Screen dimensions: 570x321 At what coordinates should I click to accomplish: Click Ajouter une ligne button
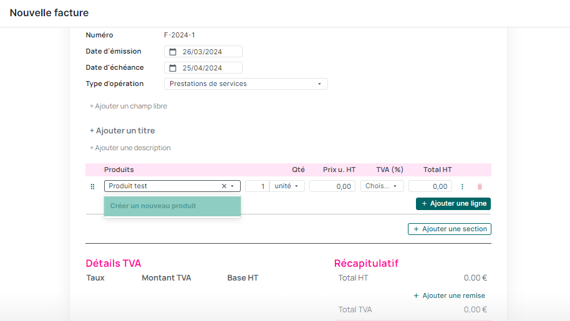click(x=453, y=204)
